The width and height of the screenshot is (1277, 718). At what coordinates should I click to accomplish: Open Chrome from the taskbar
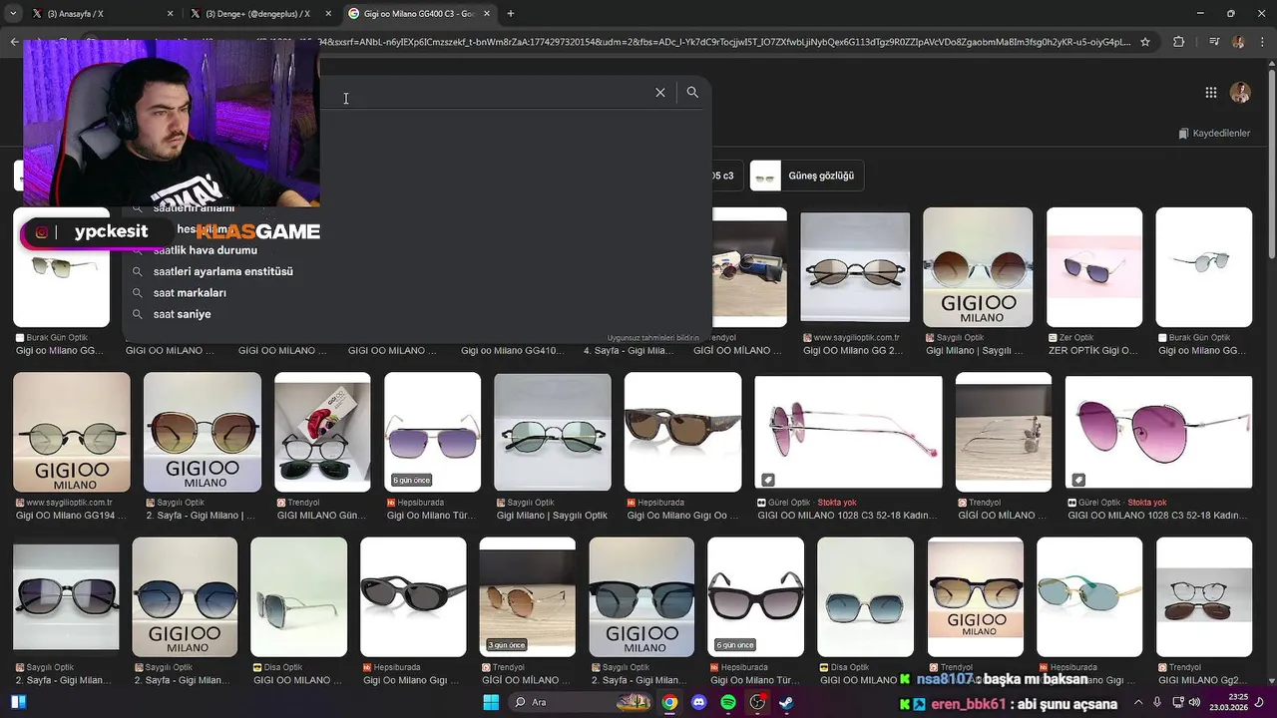pos(669,702)
